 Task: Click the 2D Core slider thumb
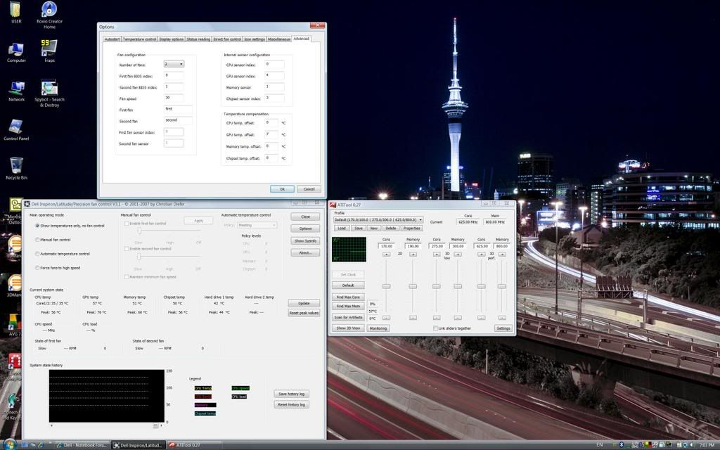click(x=387, y=286)
